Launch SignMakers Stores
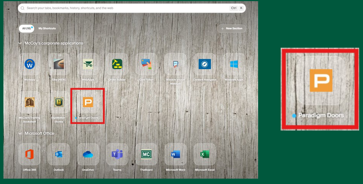 [59, 102]
